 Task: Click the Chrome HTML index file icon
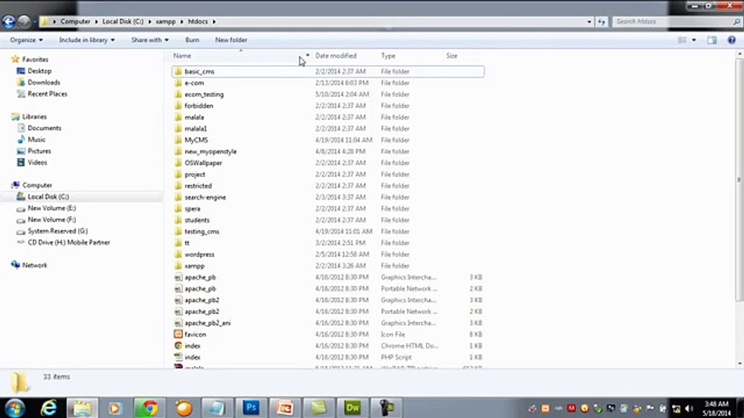click(x=178, y=346)
